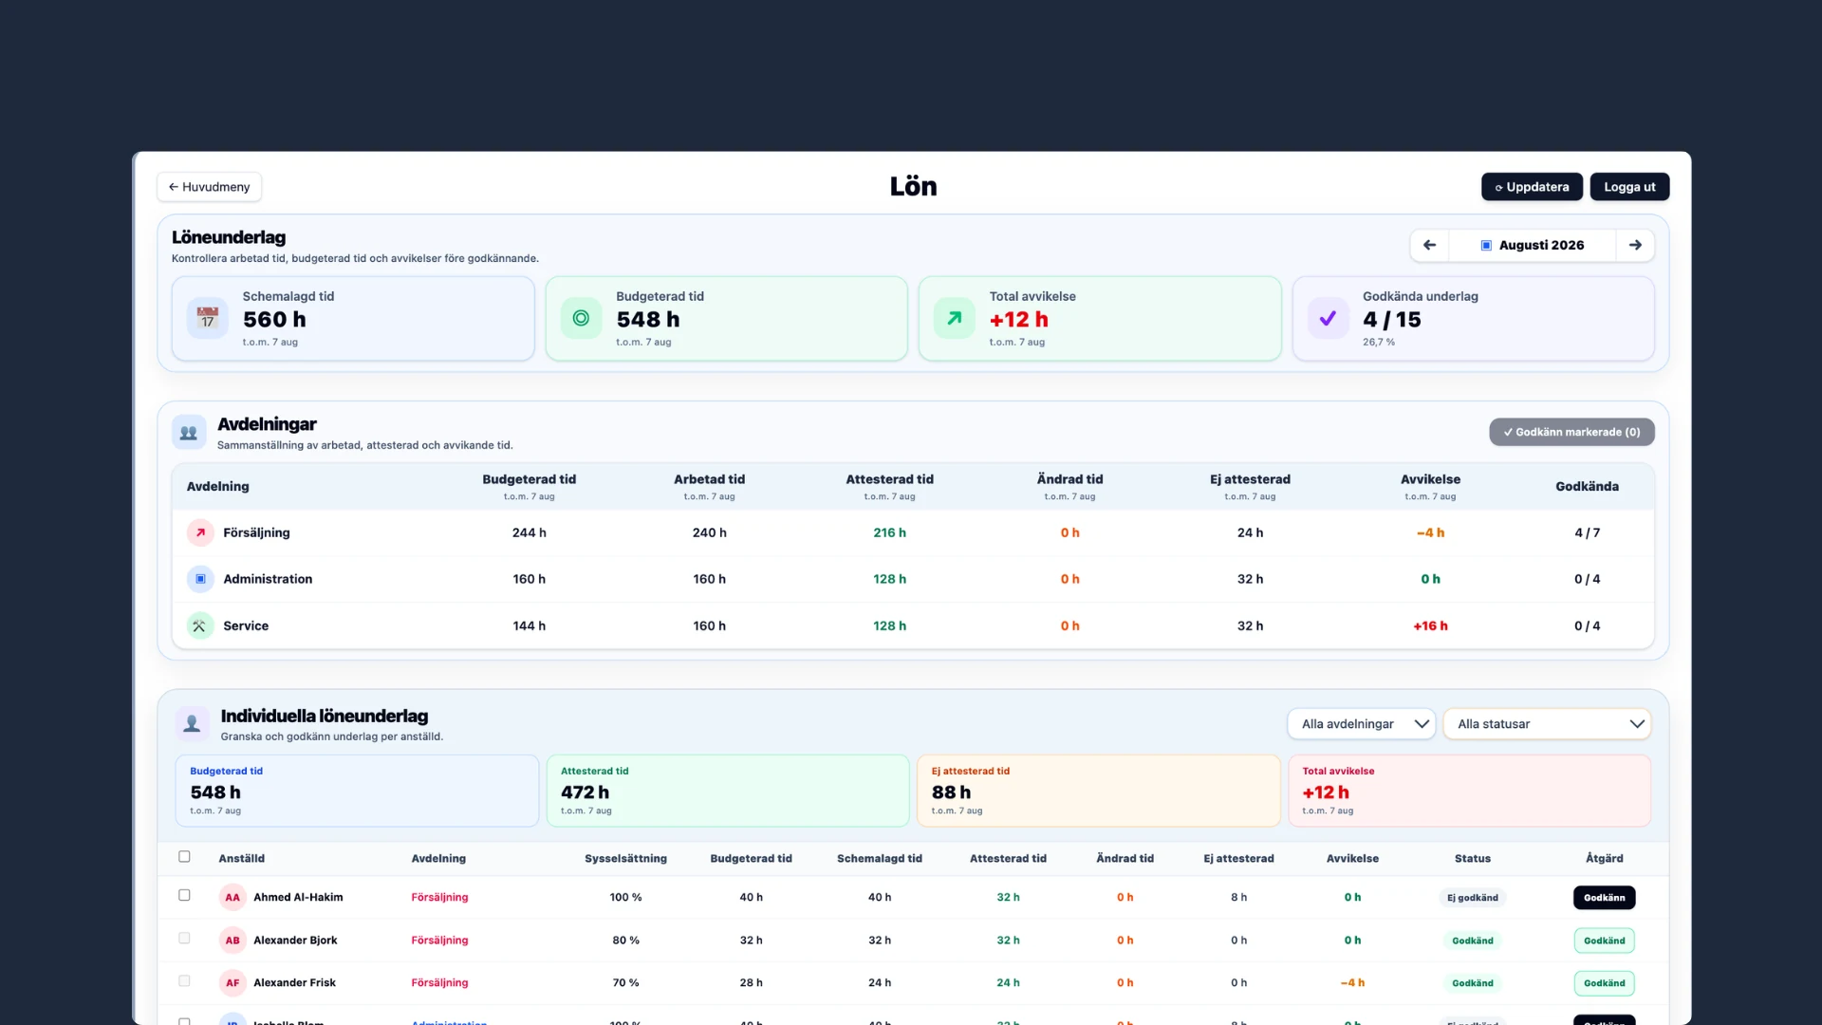Click Godkänd action for Alexander Bjork
The image size is (1822, 1025).
[x=1604, y=941]
